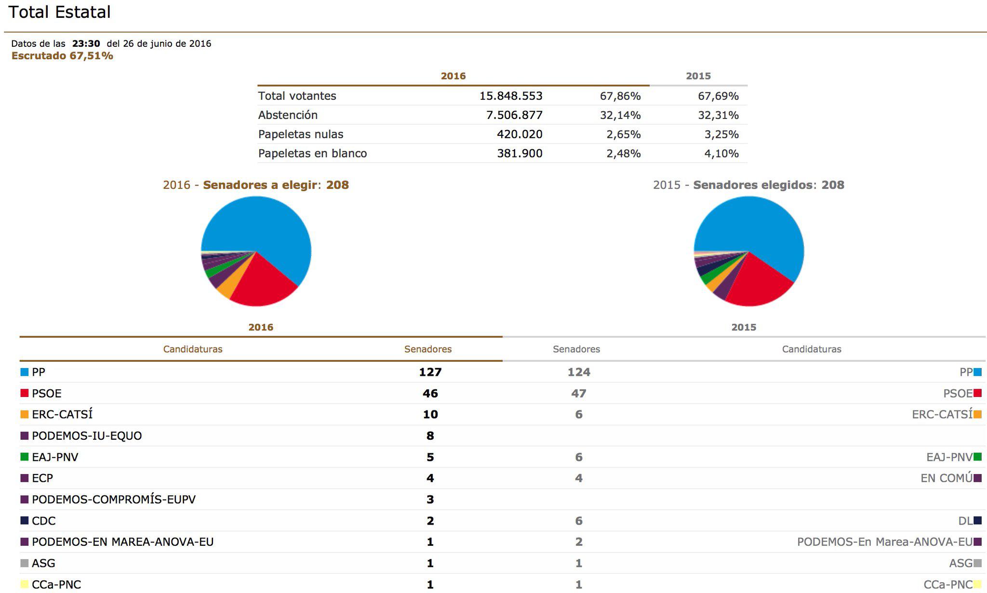Viewport: 987px width, 593px height.
Task: Click the green EAJ-PNV swatch in 2016 list
Action: click(x=25, y=457)
